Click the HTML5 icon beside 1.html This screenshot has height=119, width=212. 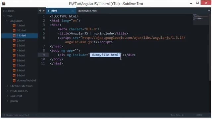coord(14,25)
